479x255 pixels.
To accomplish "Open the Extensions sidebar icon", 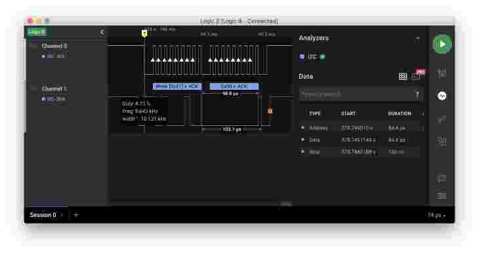I will [x=442, y=141].
